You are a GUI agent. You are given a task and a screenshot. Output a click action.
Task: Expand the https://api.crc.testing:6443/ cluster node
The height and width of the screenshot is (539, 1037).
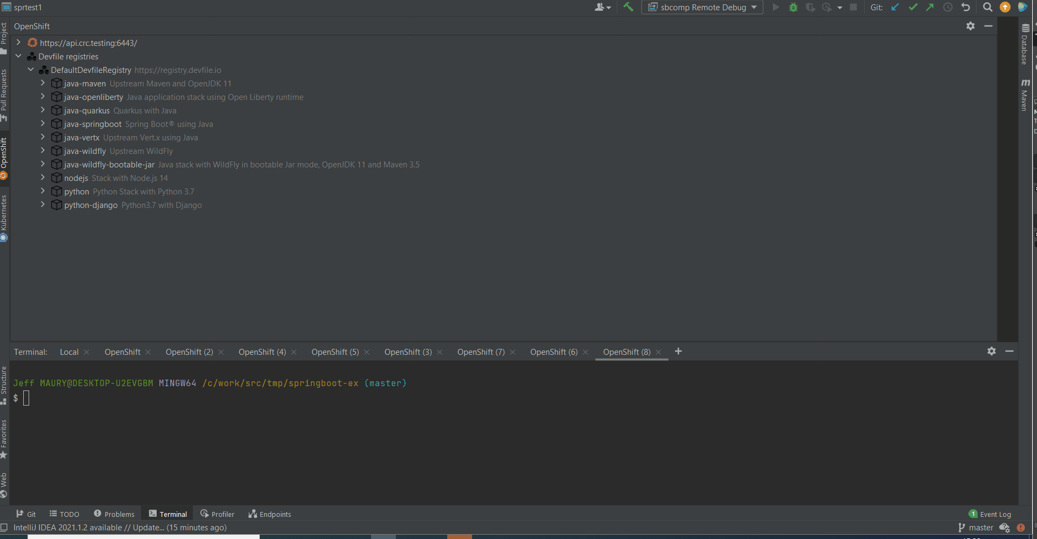point(18,42)
